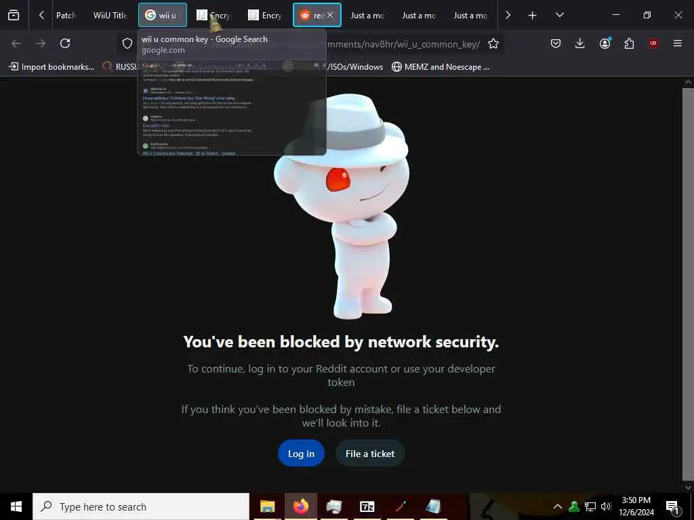
Task: Show hidden system tray icons
Action: pos(558,506)
